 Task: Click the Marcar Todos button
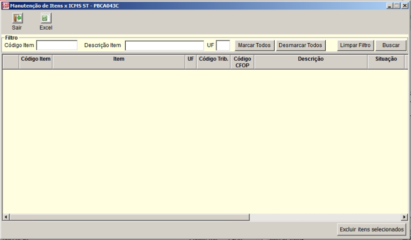pos(254,45)
